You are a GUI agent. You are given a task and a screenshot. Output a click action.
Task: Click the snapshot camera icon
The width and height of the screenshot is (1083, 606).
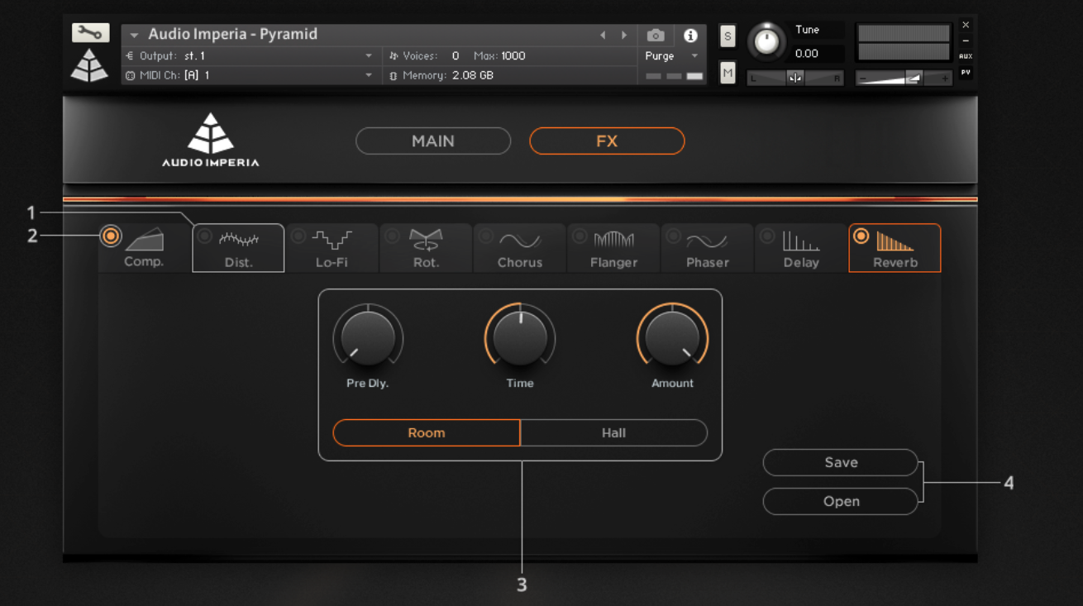pyautogui.click(x=656, y=35)
